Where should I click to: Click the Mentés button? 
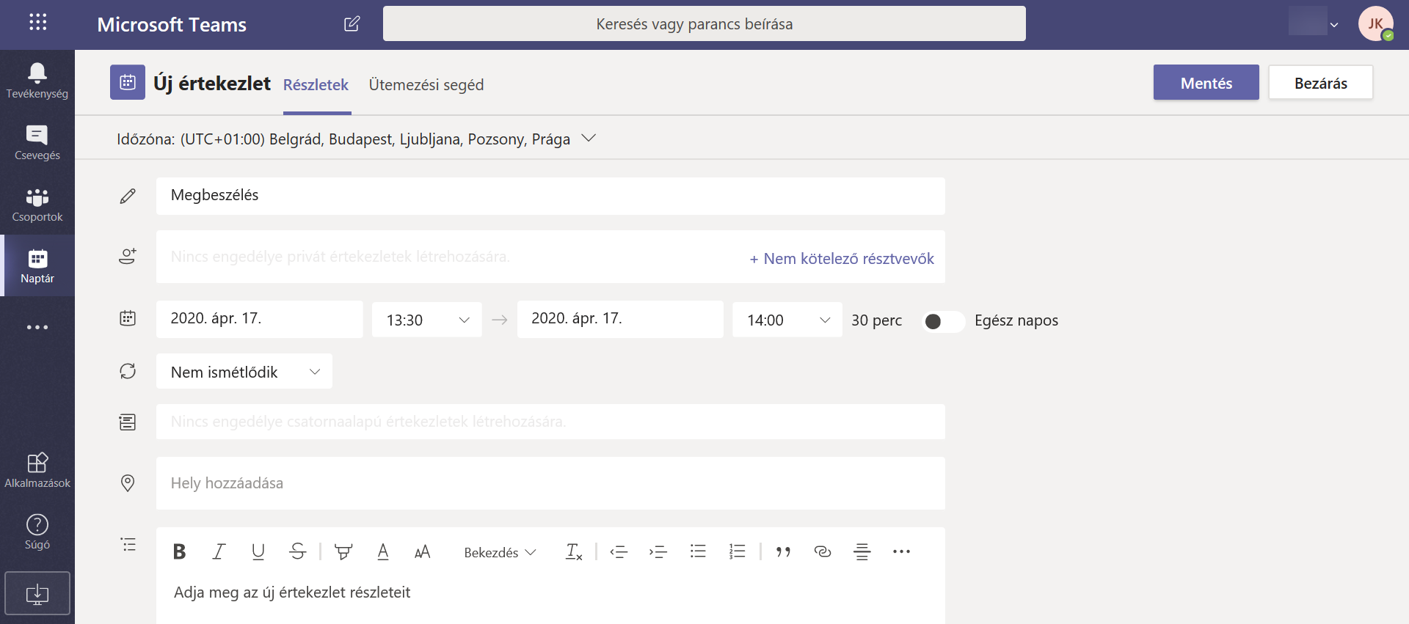pyautogui.click(x=1206, y=83)
